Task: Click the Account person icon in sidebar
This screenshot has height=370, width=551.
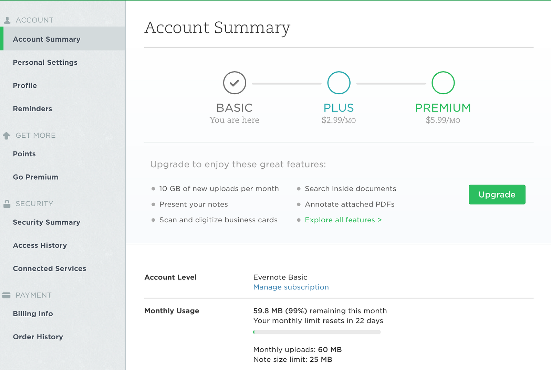Action: 7,20
